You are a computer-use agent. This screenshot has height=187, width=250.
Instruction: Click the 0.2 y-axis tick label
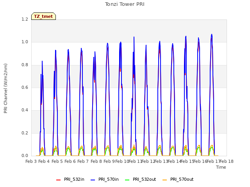(x=25, y=133)
